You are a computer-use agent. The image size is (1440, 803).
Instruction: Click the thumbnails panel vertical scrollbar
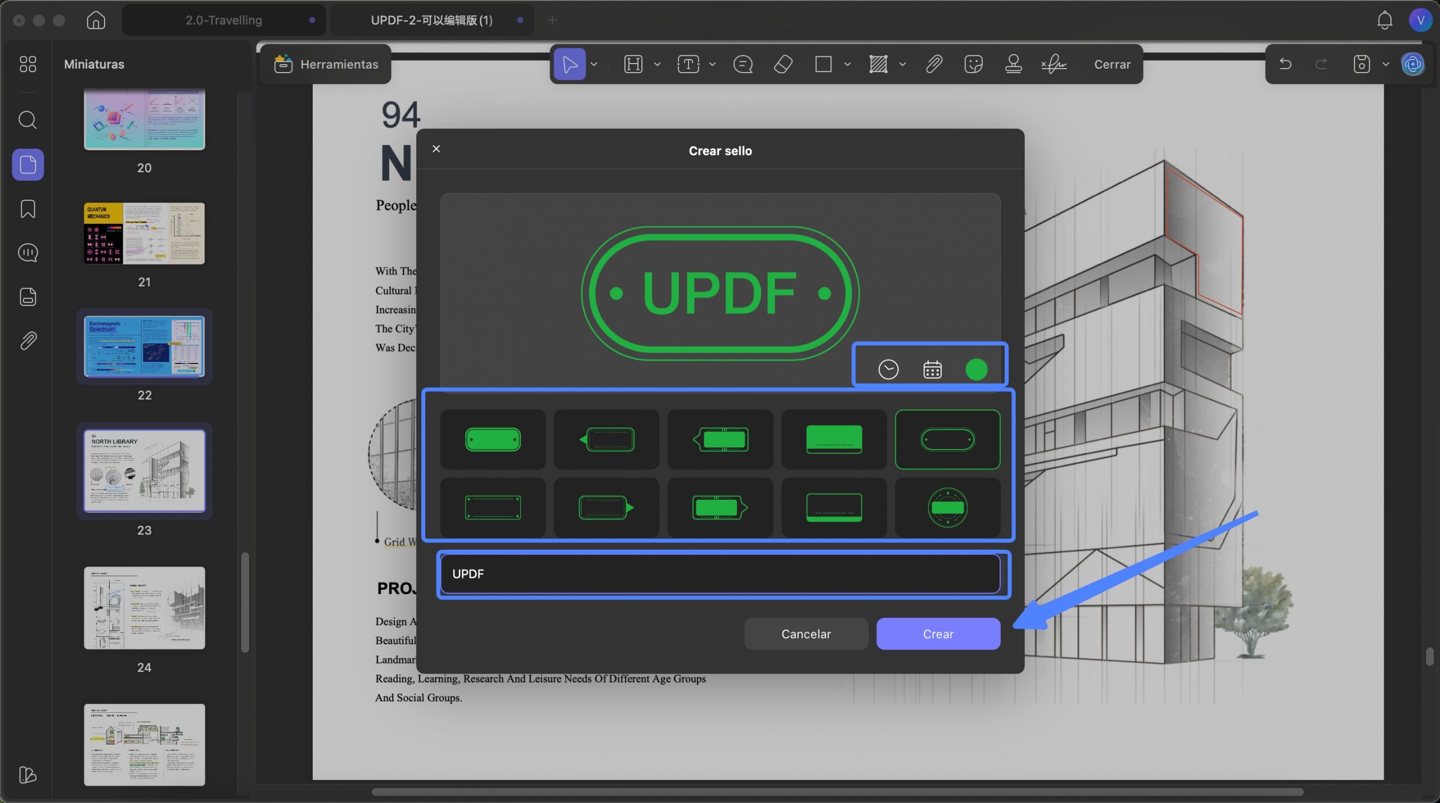click(x=245, y=602)
